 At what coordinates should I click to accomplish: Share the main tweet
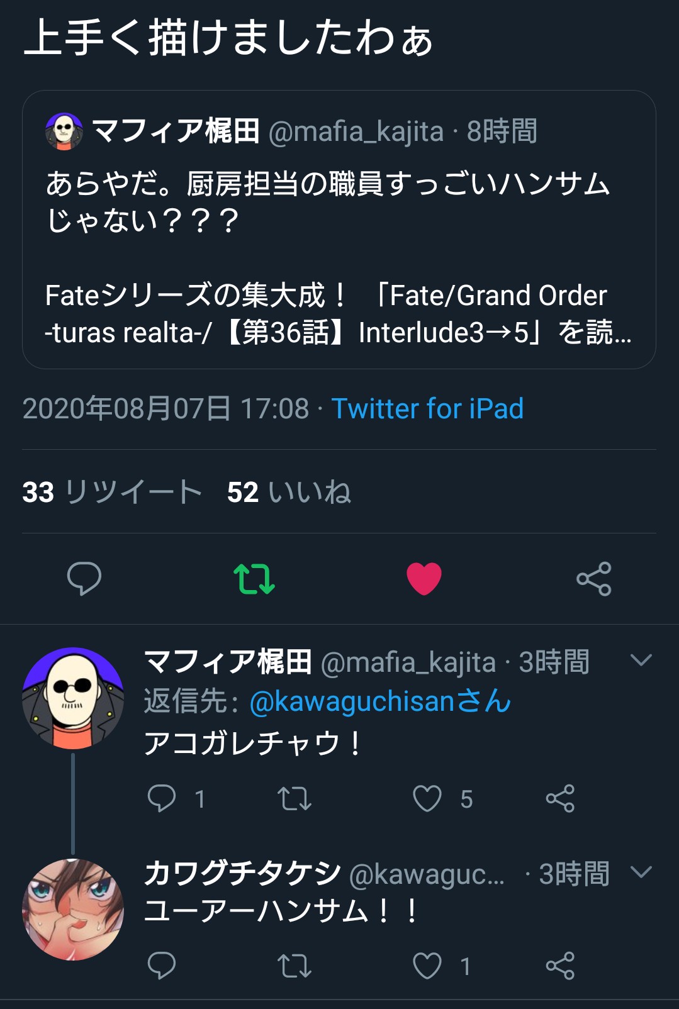tap(593, 578)
